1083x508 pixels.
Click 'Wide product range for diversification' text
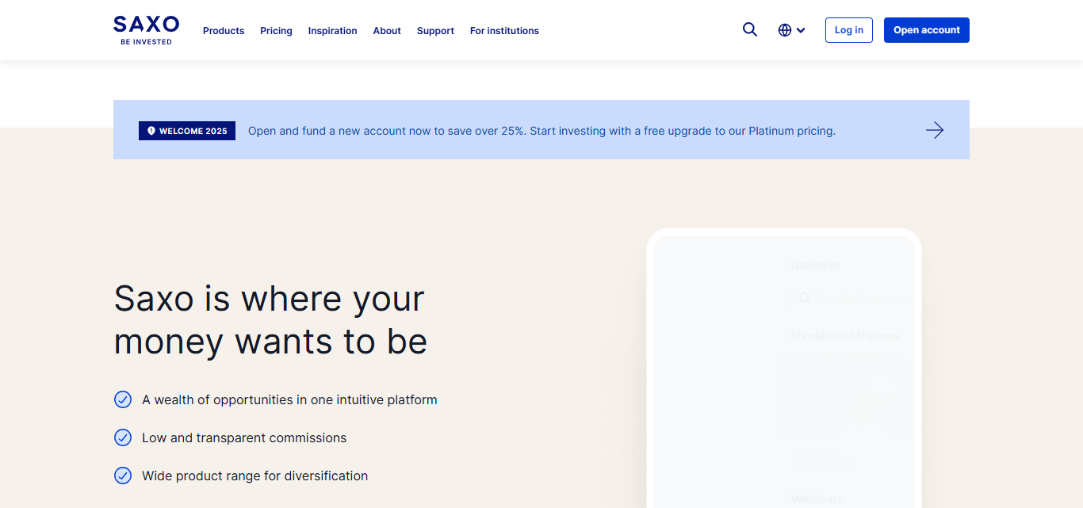point(254,476)
